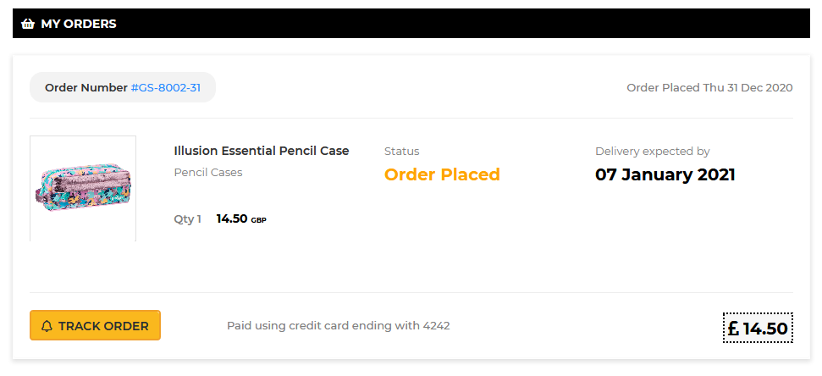Click the Status label

click(x=401, y=152)
